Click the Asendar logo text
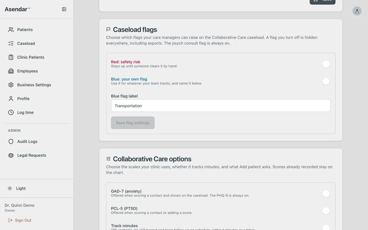The image size is (368, 230). (18, 9)
